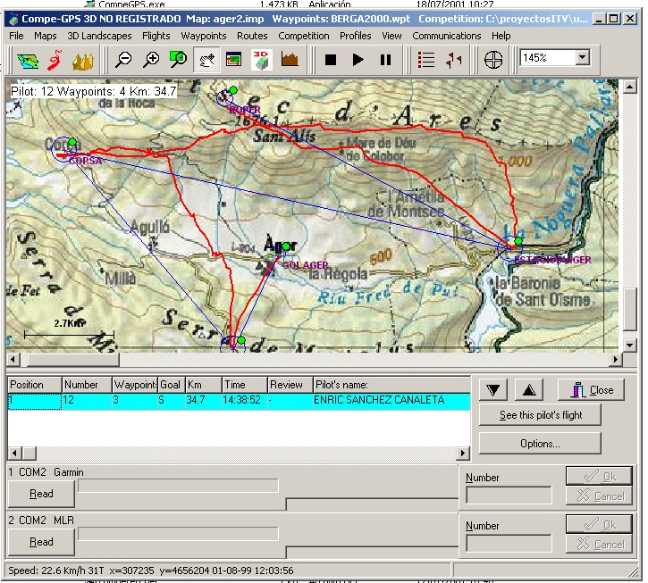Open the Communications menu
Image resolution: width=648 pixels, height=583 pixels.
pos(446,36)
